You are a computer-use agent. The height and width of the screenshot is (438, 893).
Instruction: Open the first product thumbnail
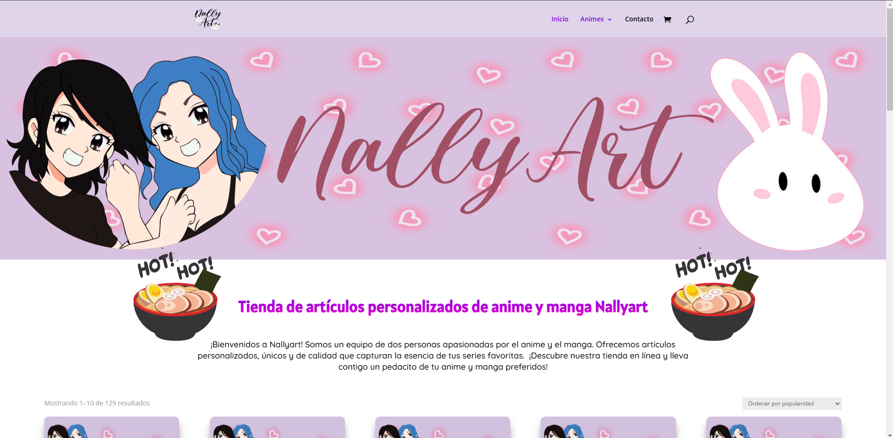point(112,427)
